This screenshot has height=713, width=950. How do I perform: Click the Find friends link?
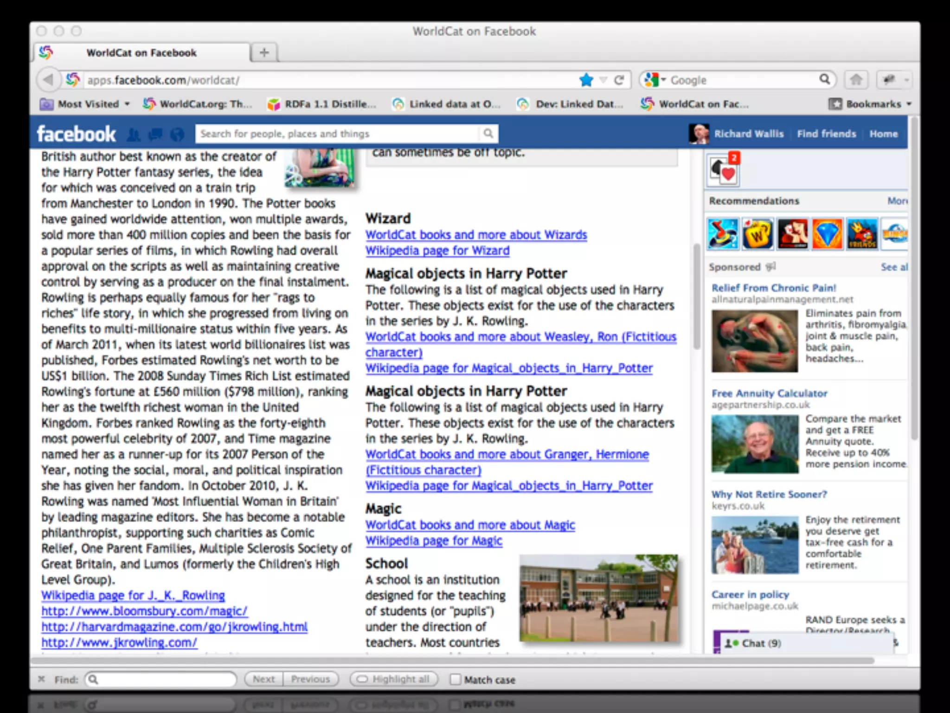tap(826, 134)
